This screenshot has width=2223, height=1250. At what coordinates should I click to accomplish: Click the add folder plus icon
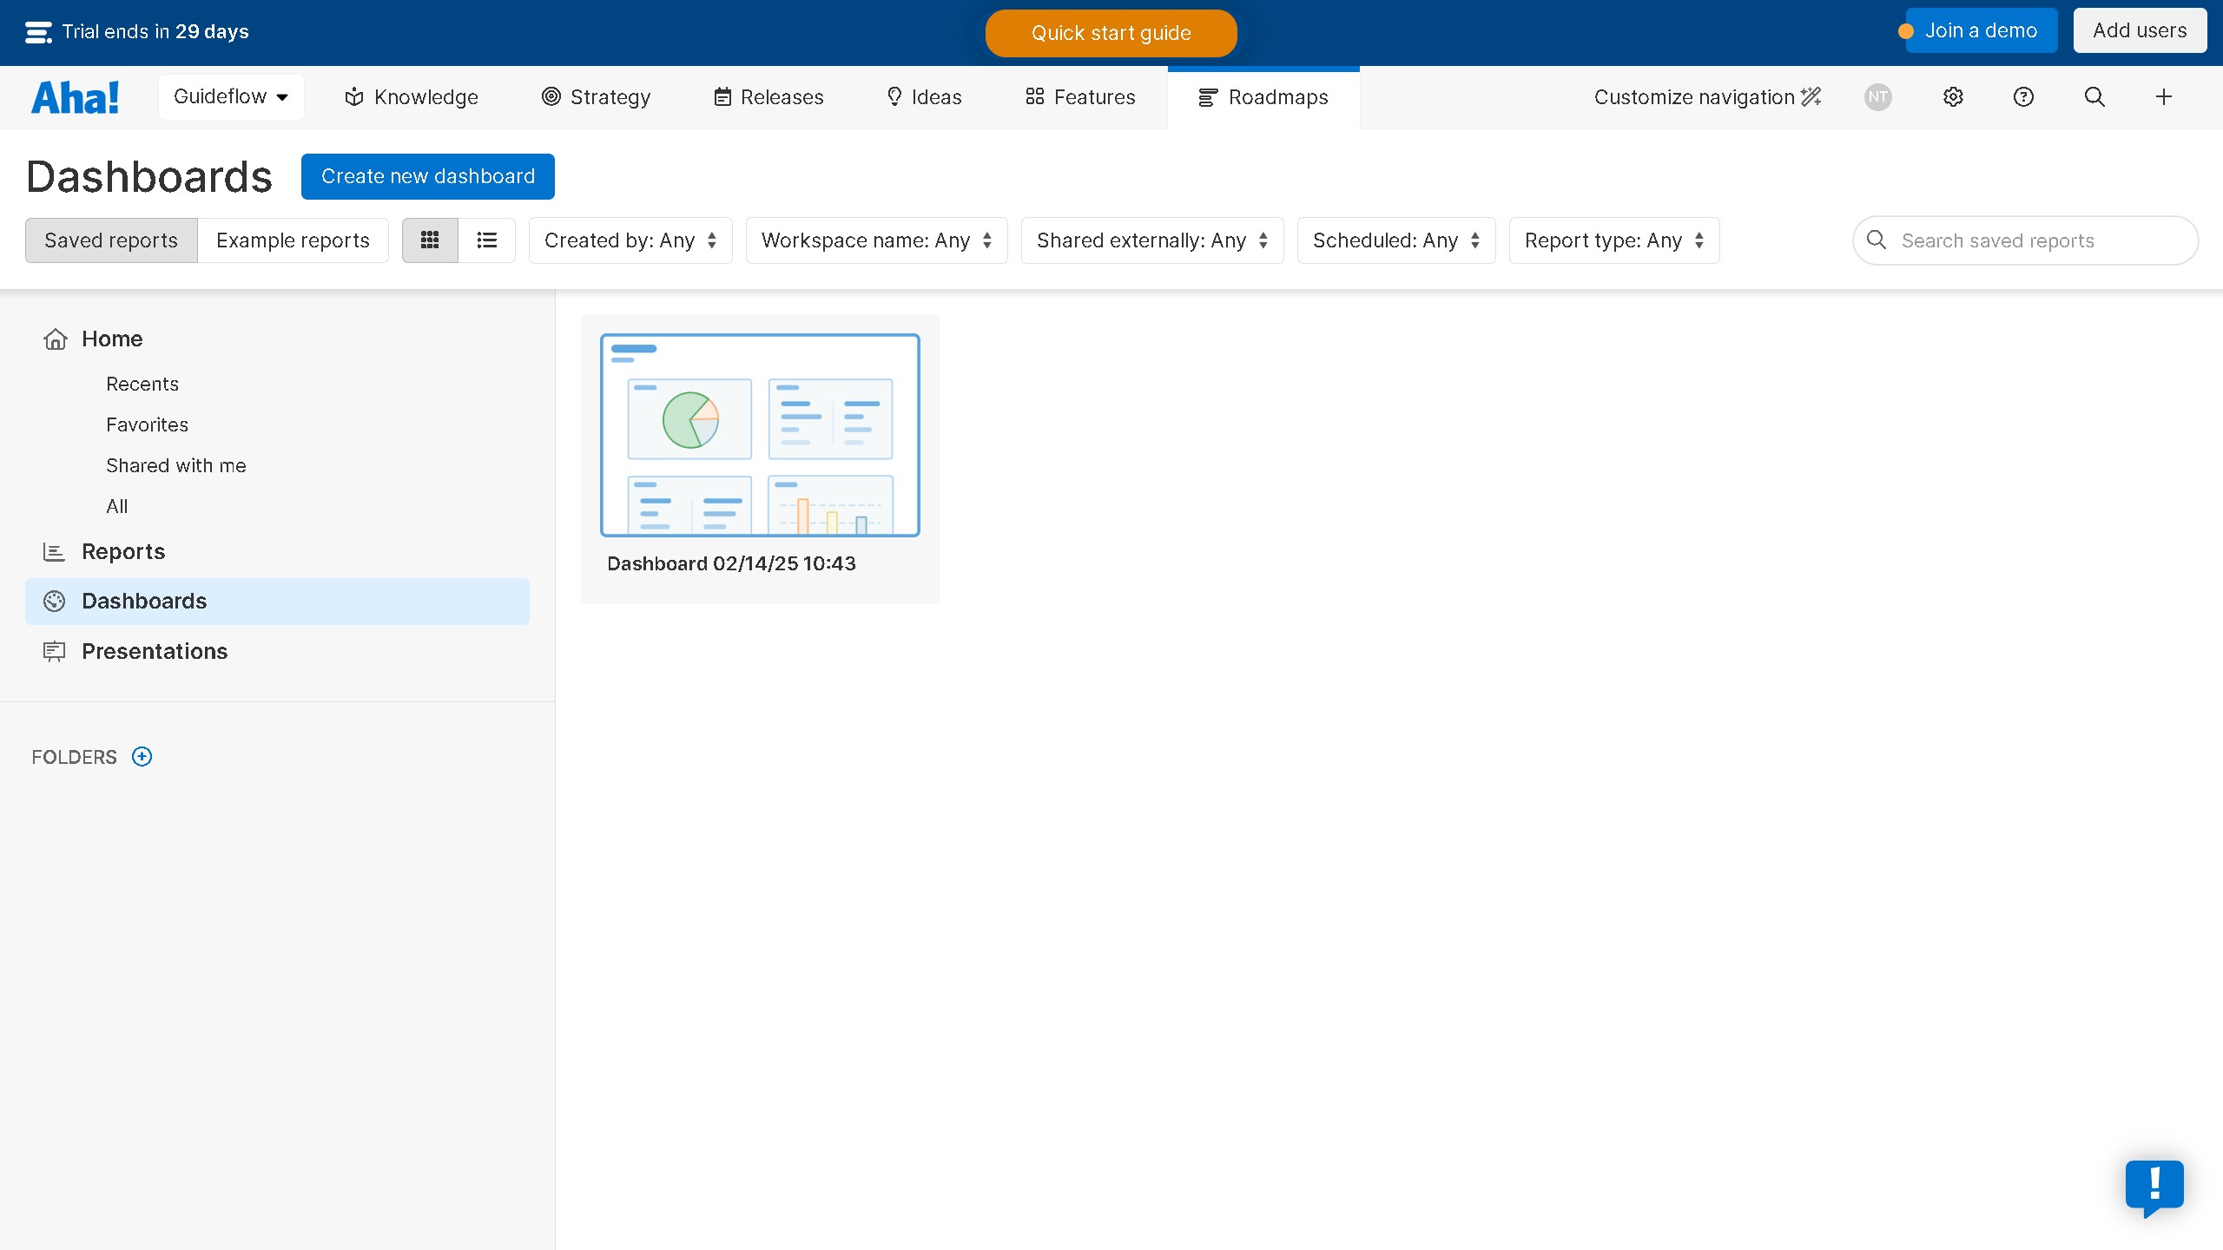click(x=142, y=757)
